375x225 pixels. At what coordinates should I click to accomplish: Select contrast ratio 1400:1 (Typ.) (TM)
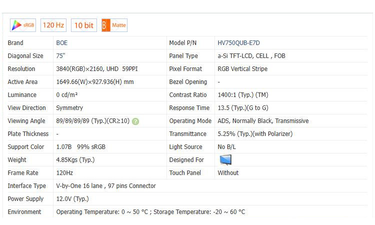tap(243, 94)
